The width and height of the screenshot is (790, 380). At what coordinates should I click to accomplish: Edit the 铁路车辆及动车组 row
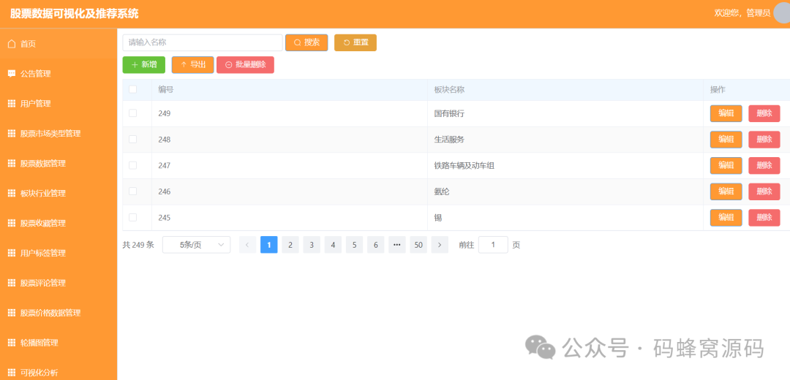pos(726,165)
